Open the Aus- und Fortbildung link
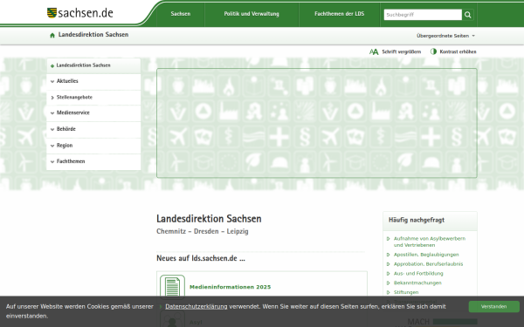 pyautogui.click(x=418, y=274)
